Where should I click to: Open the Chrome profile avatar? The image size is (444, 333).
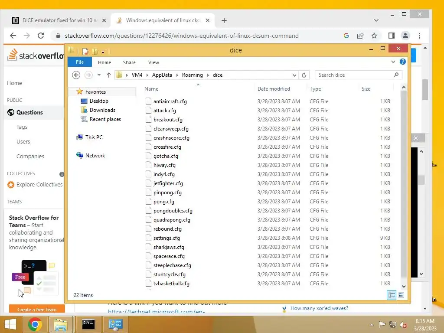(405, 36)
